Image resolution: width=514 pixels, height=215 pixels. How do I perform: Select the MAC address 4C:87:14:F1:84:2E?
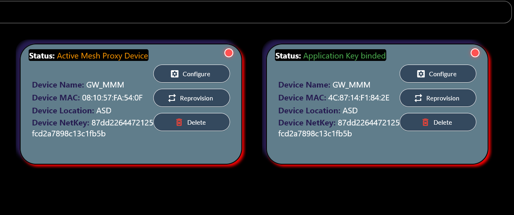click(359, 98)
